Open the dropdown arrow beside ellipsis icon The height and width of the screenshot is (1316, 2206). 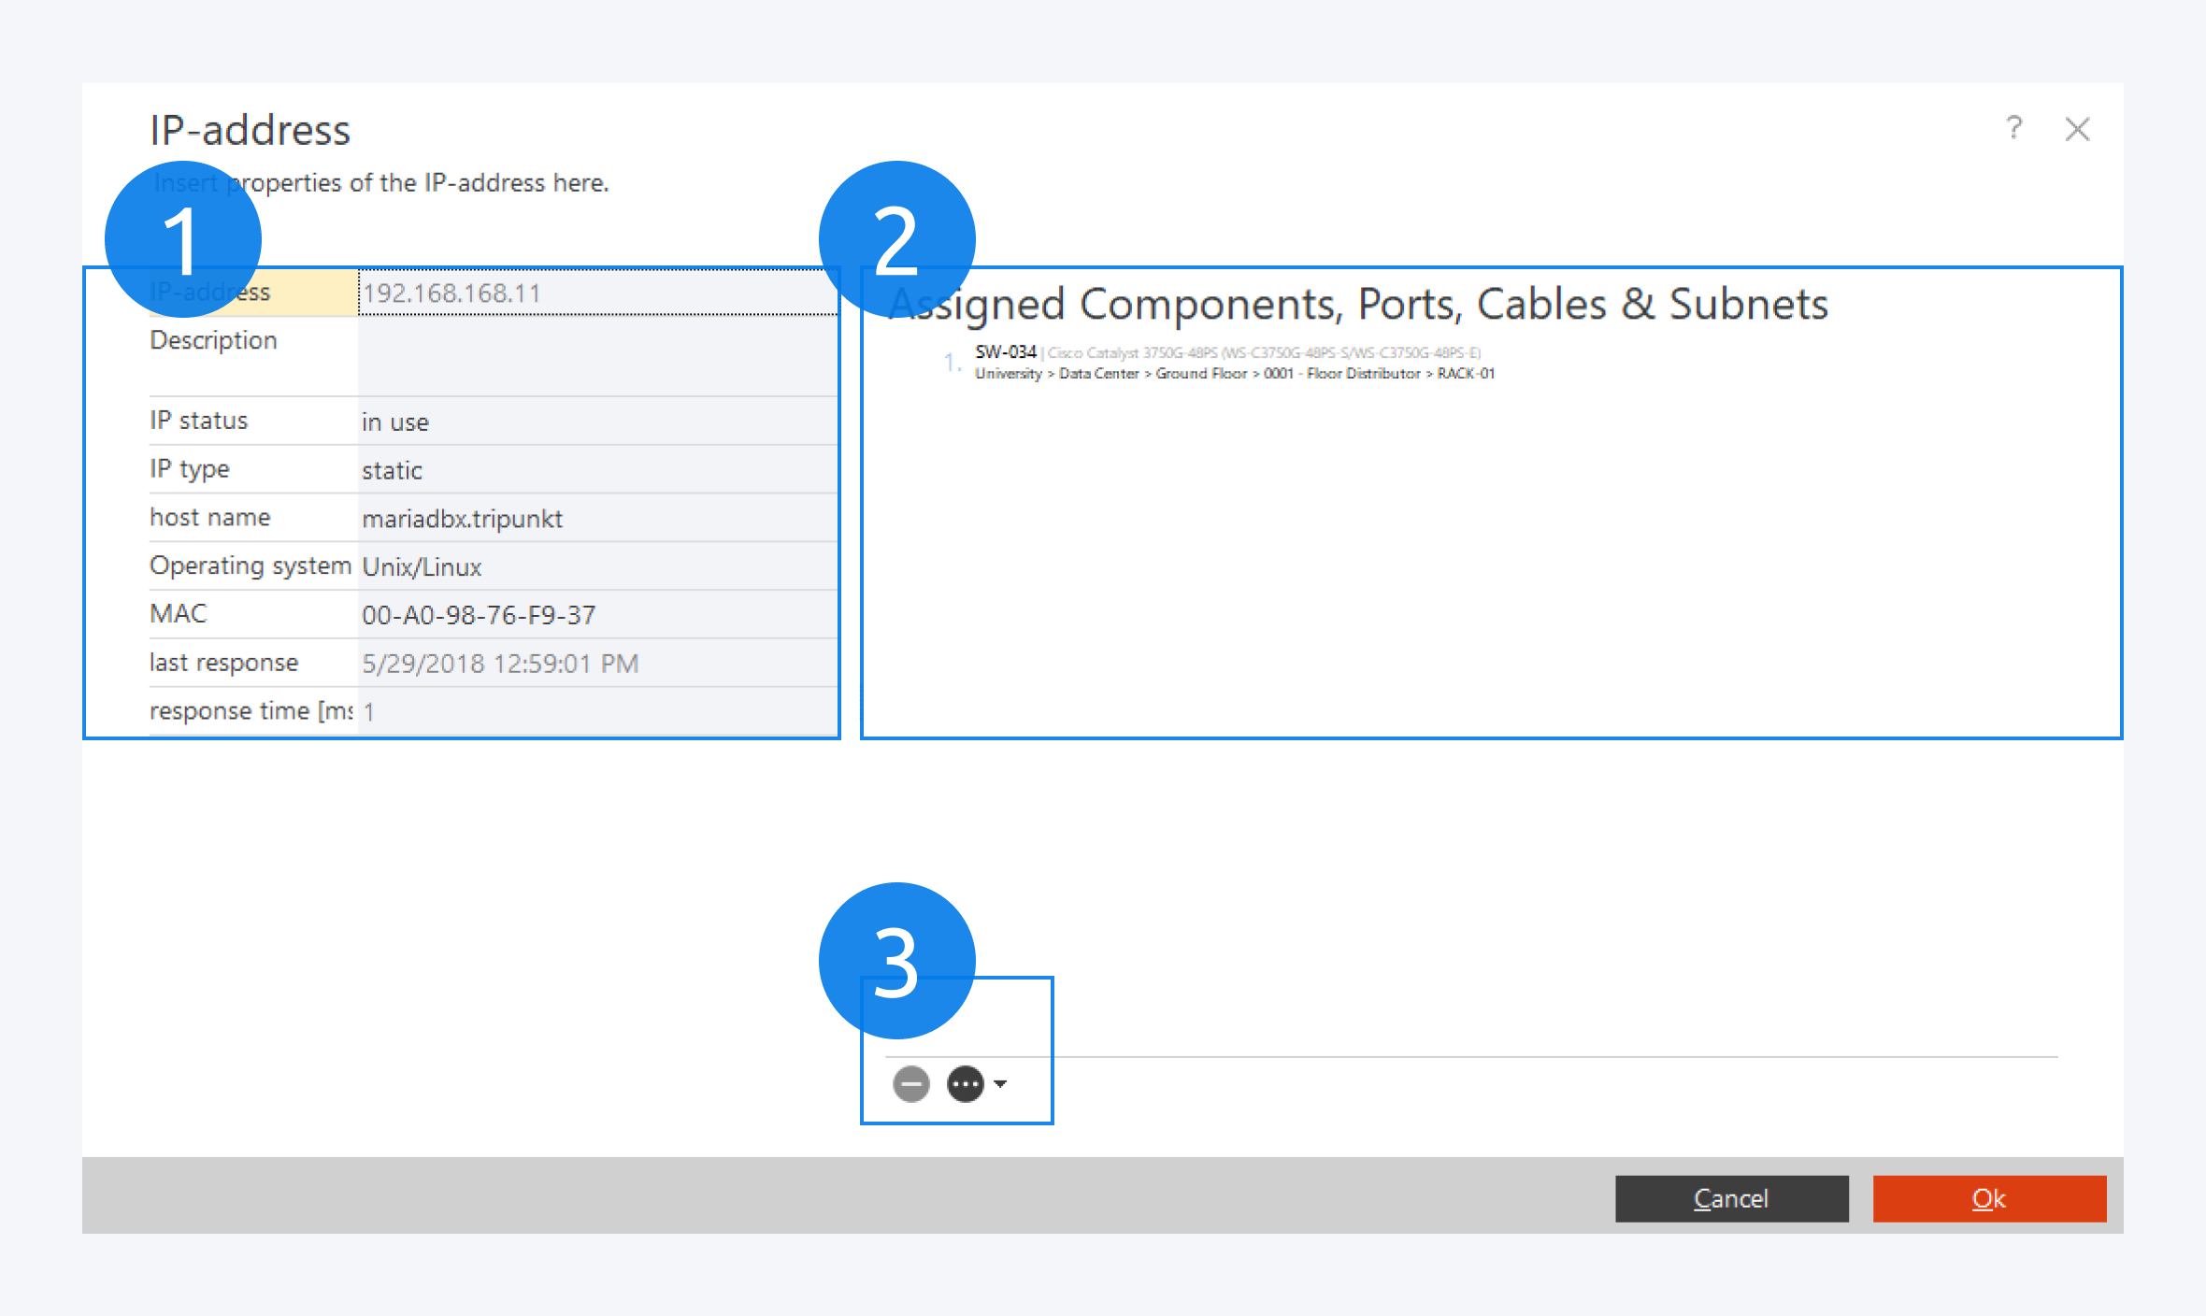(1001, 1084)
